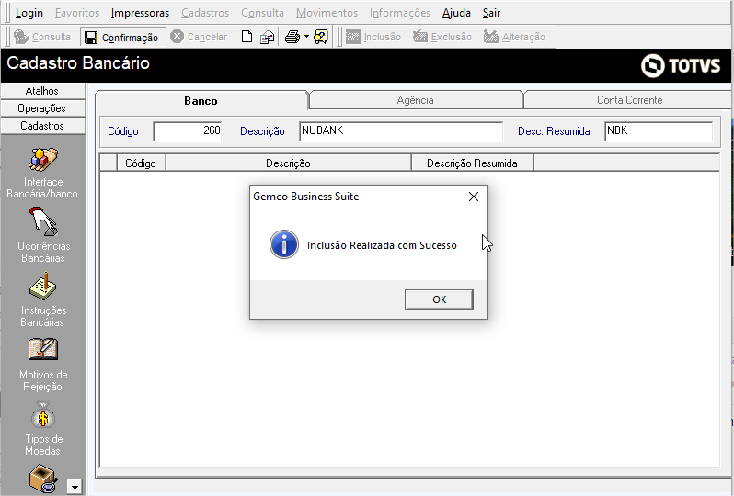
Task: Open the Cadastros menu in menu bar
Action: pyautogui.click(x=205, y=13)
